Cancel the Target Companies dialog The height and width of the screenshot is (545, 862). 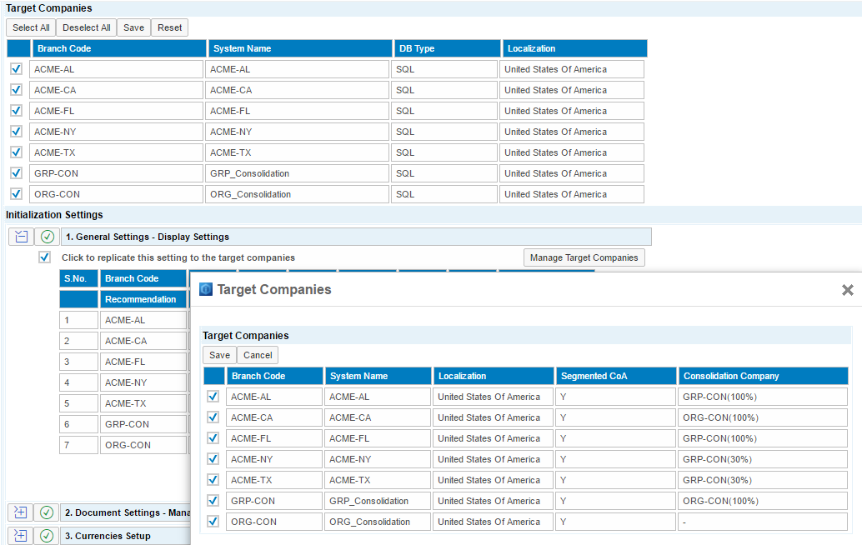click(258, 355)
